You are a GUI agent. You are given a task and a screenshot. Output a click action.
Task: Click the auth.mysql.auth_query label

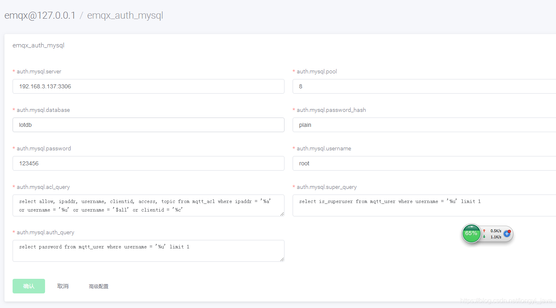point(45,232)
